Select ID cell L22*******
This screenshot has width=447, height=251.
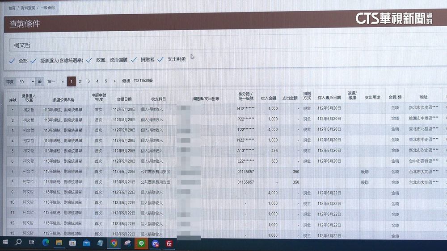[245, 161]
